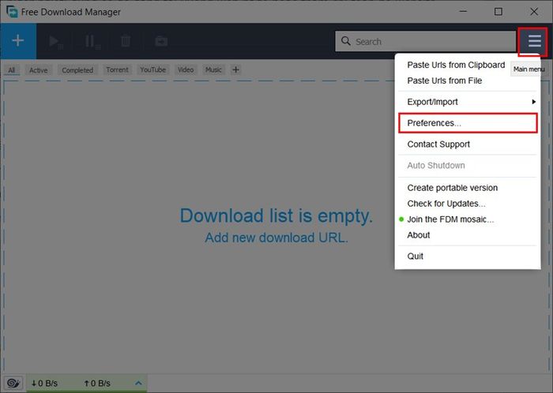This screenshot has height=393, width=553.
Task: Choose Check for Updates menu entry
Action: pyautogui.click(x=446, y=204)
